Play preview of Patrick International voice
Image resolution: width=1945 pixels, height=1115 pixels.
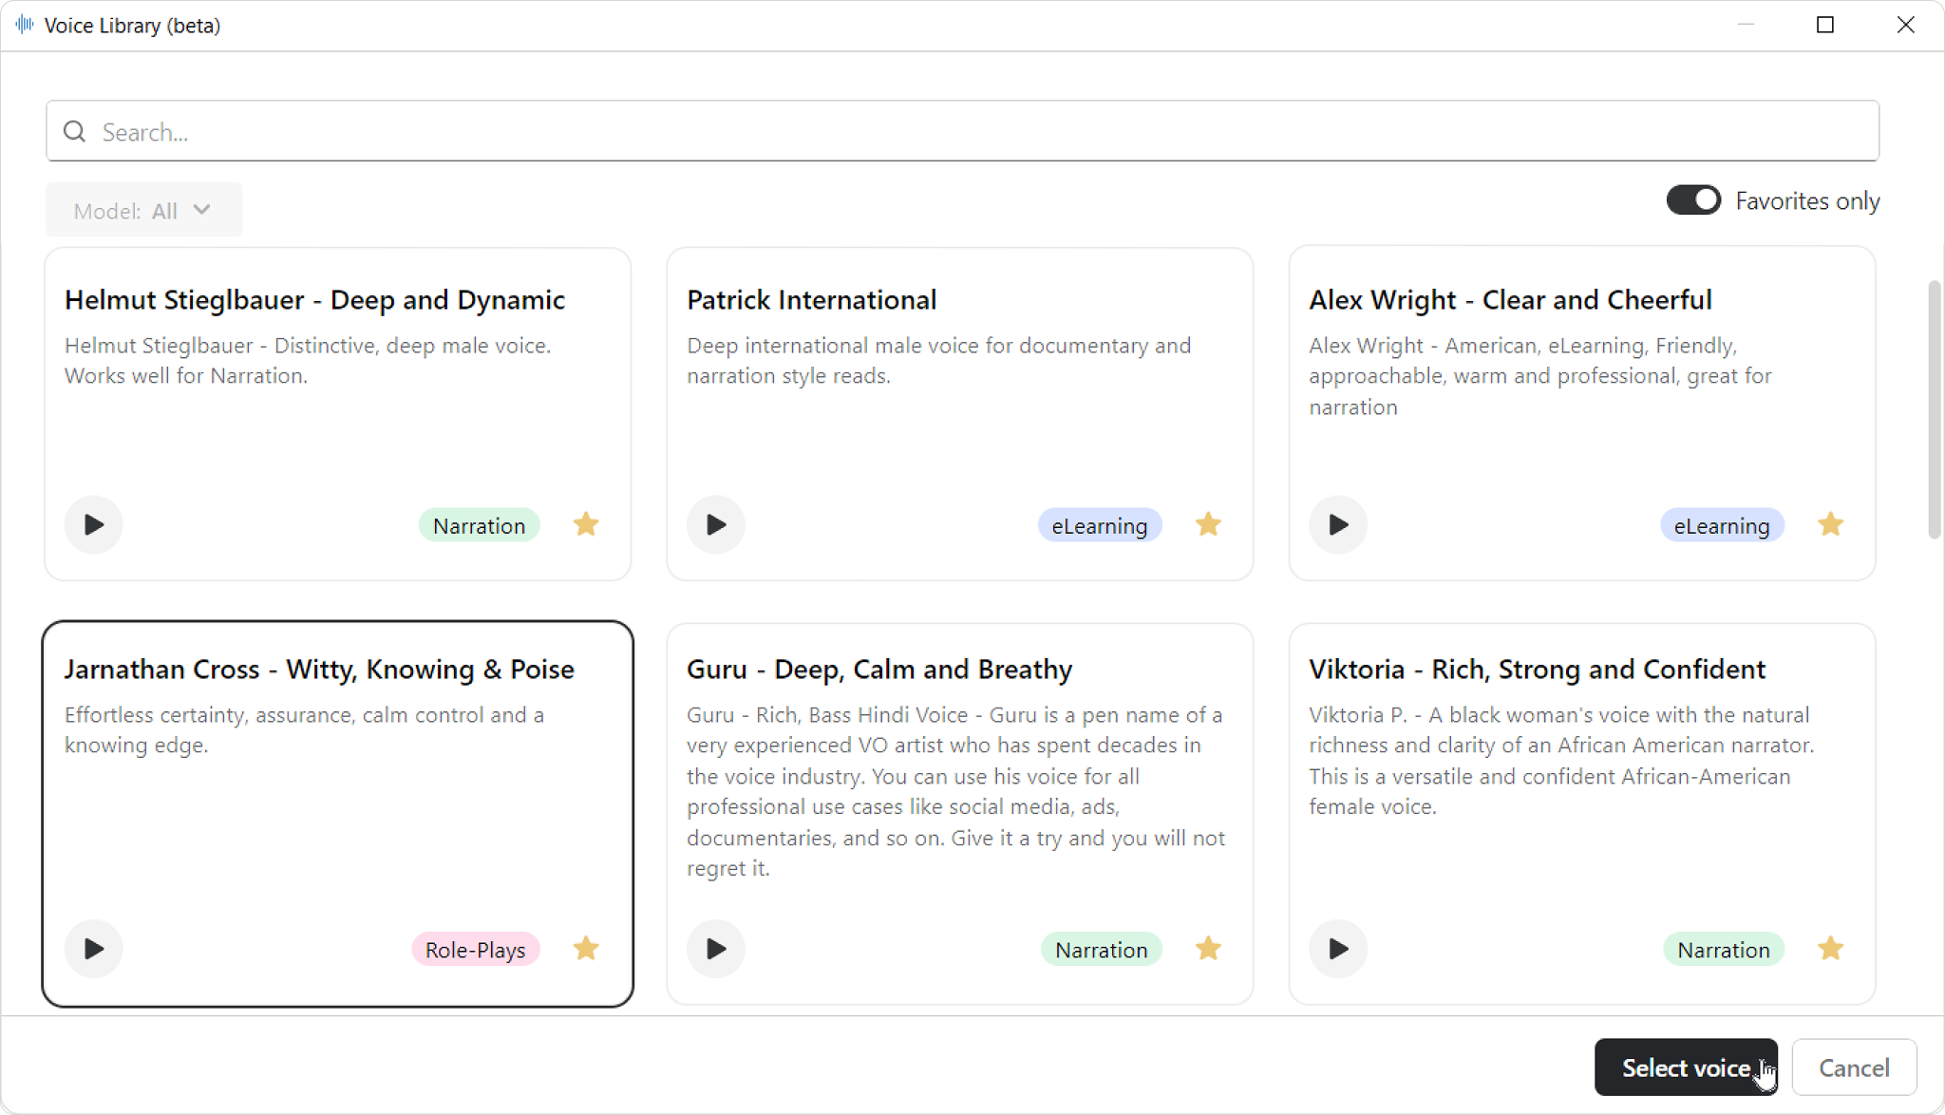(716, 524)
